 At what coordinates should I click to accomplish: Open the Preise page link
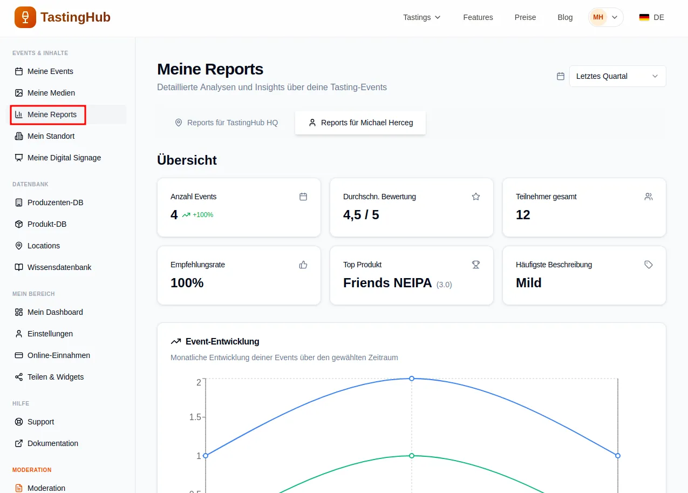pos(525,17)
